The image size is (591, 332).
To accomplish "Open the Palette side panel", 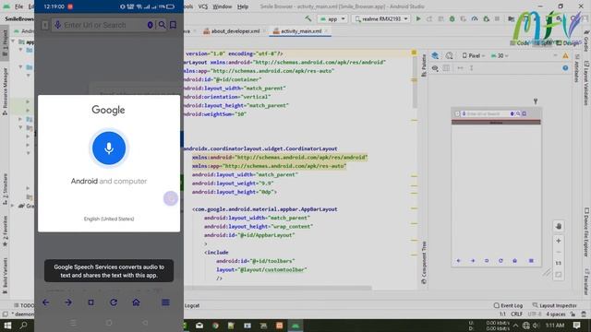I will click(424, 65).
